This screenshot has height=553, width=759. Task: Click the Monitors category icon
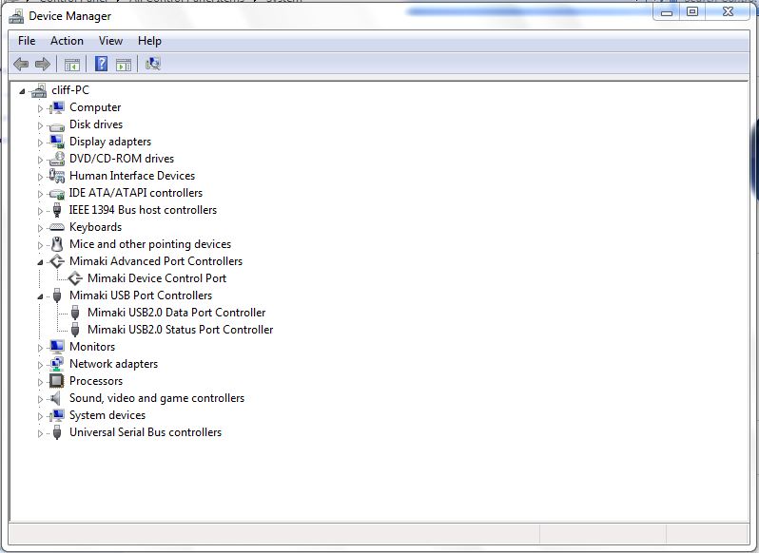pyautogui.click(x=57, y=347)
